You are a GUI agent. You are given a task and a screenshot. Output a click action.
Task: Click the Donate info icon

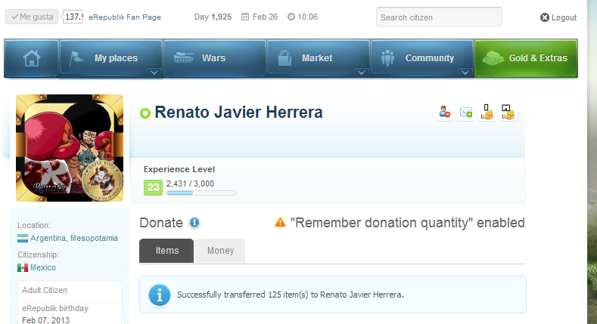[x=194, y=223]
